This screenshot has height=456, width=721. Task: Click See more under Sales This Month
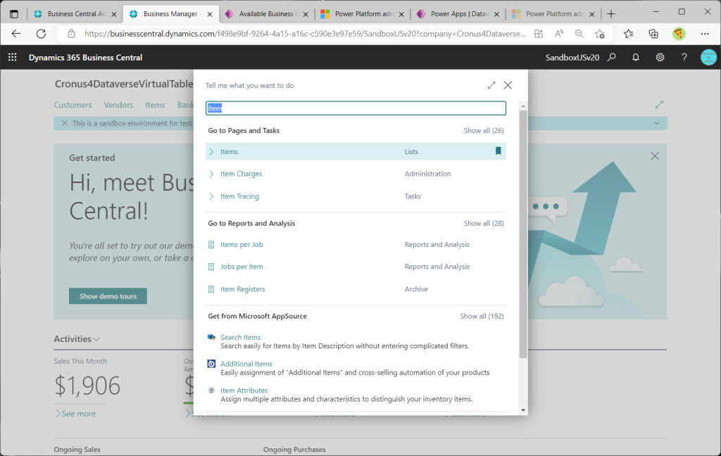[x=76, y=414]
